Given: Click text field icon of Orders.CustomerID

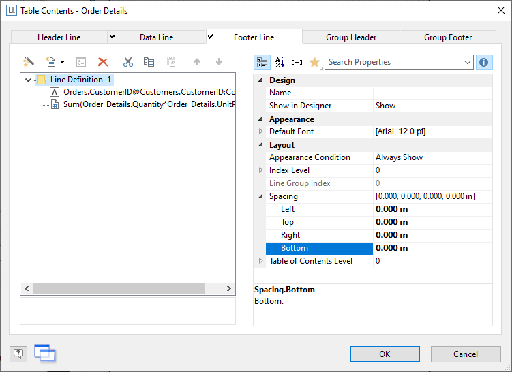Looking at the screenshot, I should tap(55, 92).
